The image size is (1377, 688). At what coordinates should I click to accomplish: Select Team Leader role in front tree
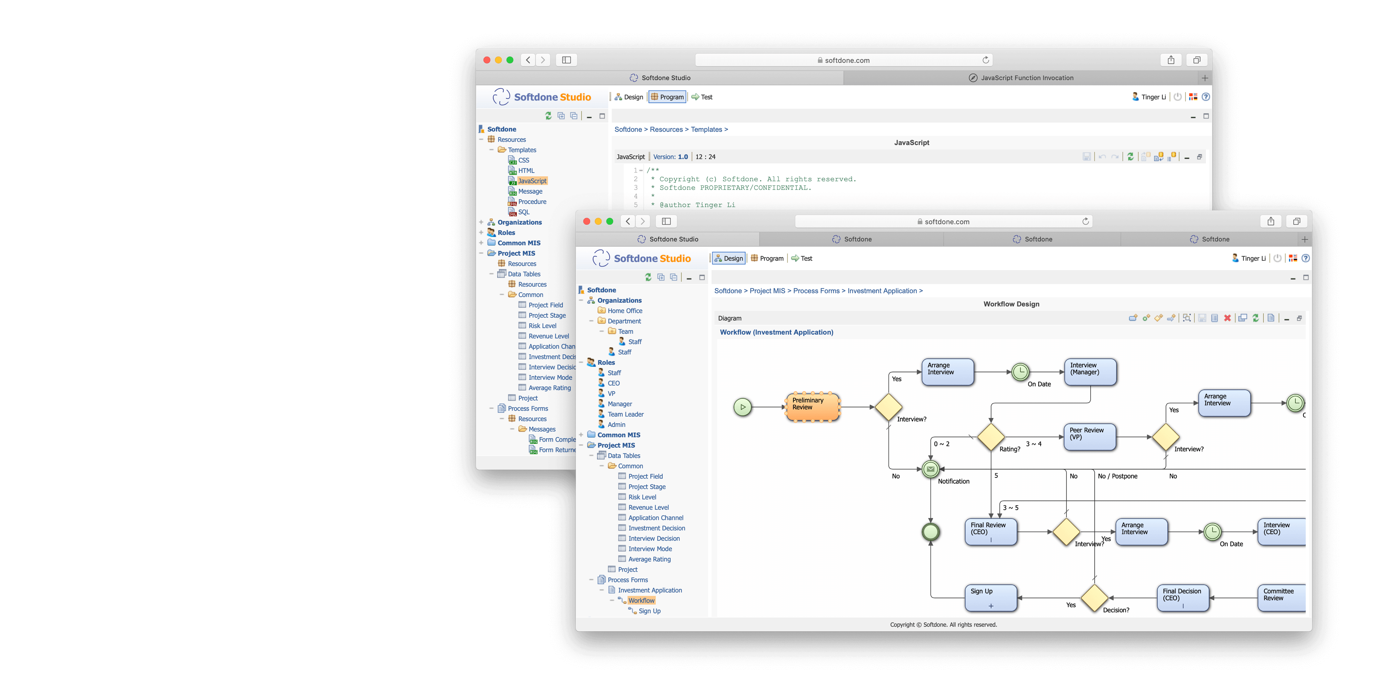coord(626,415)
